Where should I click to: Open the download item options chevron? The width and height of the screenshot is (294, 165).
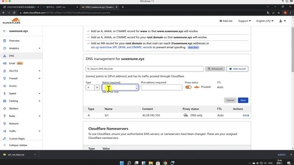click(x=35, y=155)
